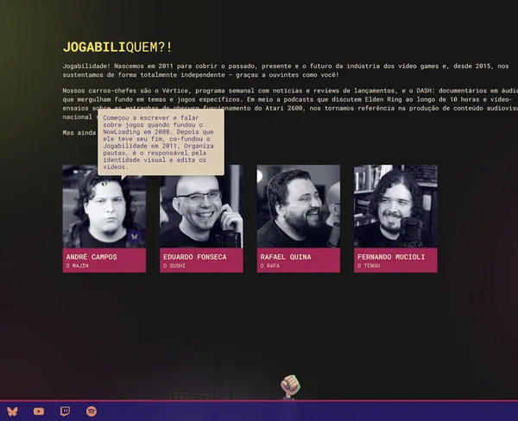Image resolution: width=518 pixels, height=421 pixels.
Task: Click the Eduardo Fonseca name label
Action: point(195,257)
